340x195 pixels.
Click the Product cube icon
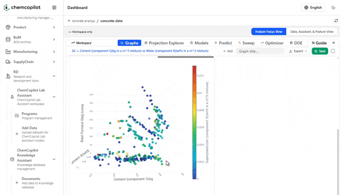tap(8, 27)
